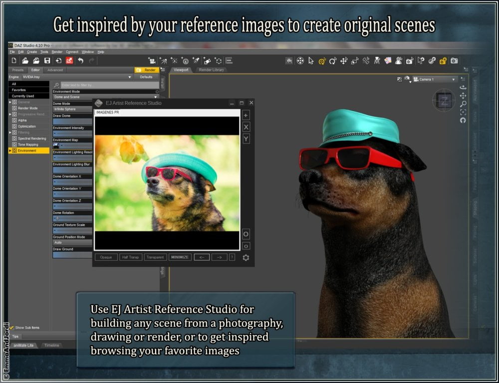Screen dimensions: 499x383
Task: Open the Connect menu
Action: [x=72, y=52]
